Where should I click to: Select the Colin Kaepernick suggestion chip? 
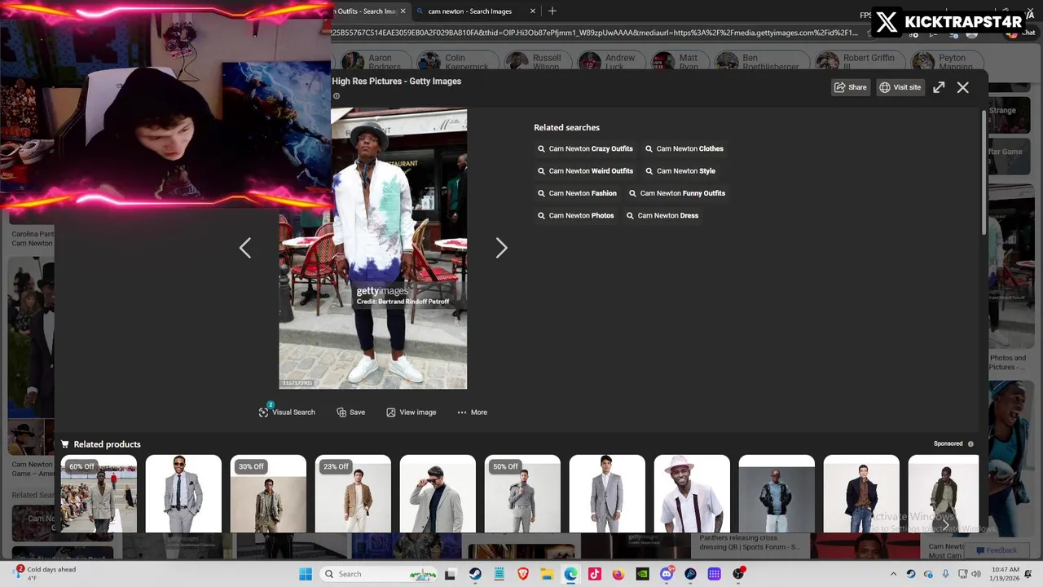(x=455, y=62)
